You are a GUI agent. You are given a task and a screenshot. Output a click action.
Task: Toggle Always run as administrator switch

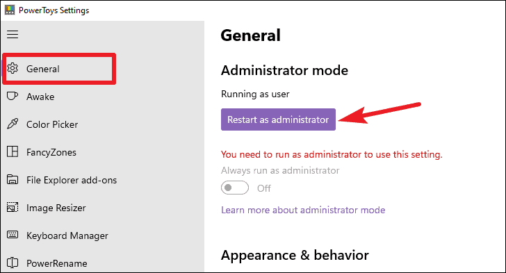235,188
